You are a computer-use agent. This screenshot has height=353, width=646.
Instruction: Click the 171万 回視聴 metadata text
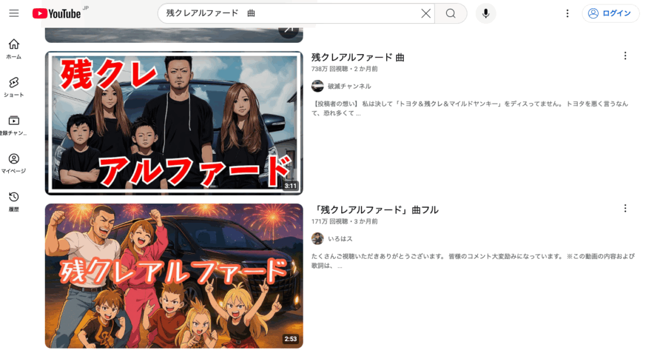pyautogui.click(x=329, y=221)
